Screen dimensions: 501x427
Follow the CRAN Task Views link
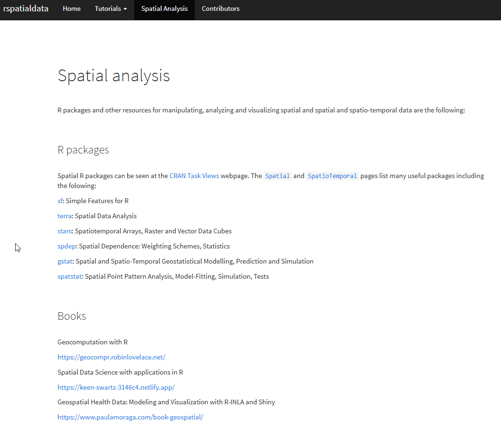[194, 176]
